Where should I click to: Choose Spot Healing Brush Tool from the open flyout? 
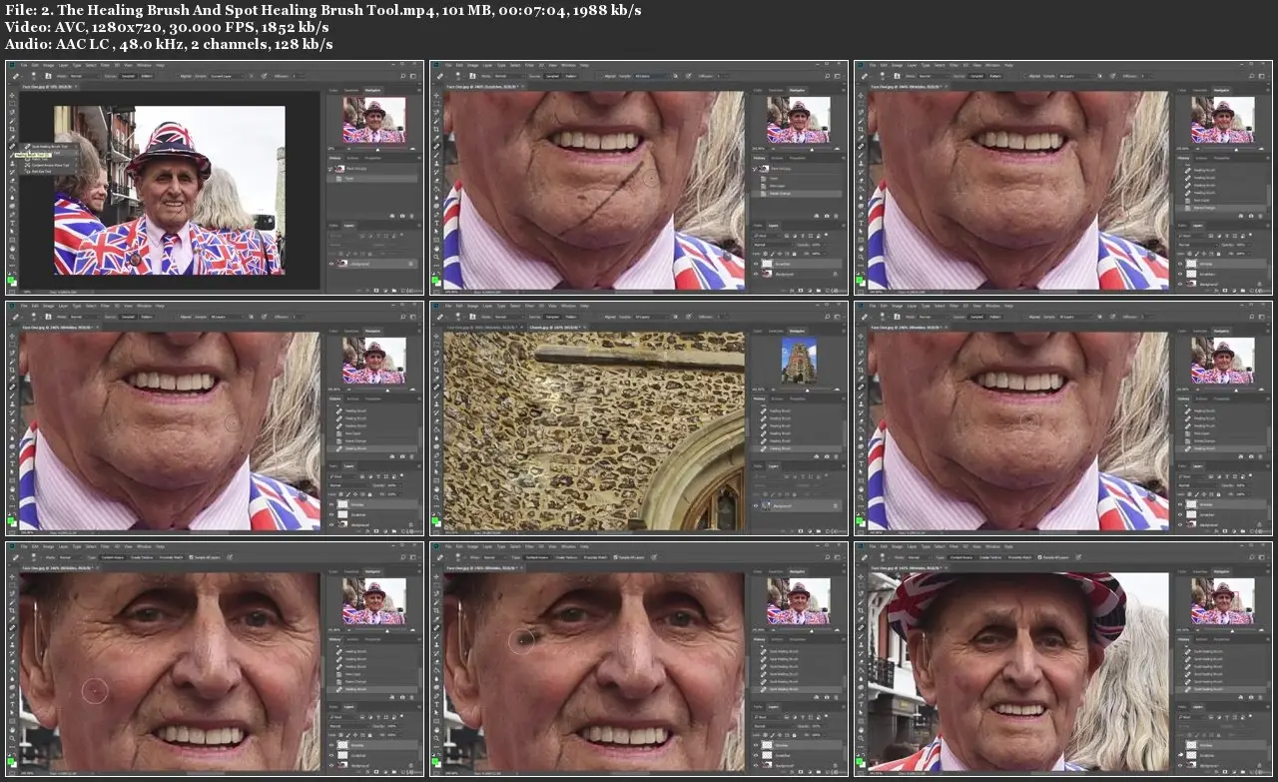(x=49, y=146)
